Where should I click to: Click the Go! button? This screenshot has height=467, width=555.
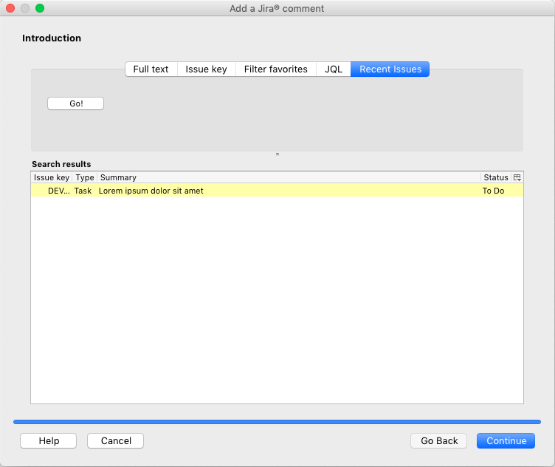(76, 103)
